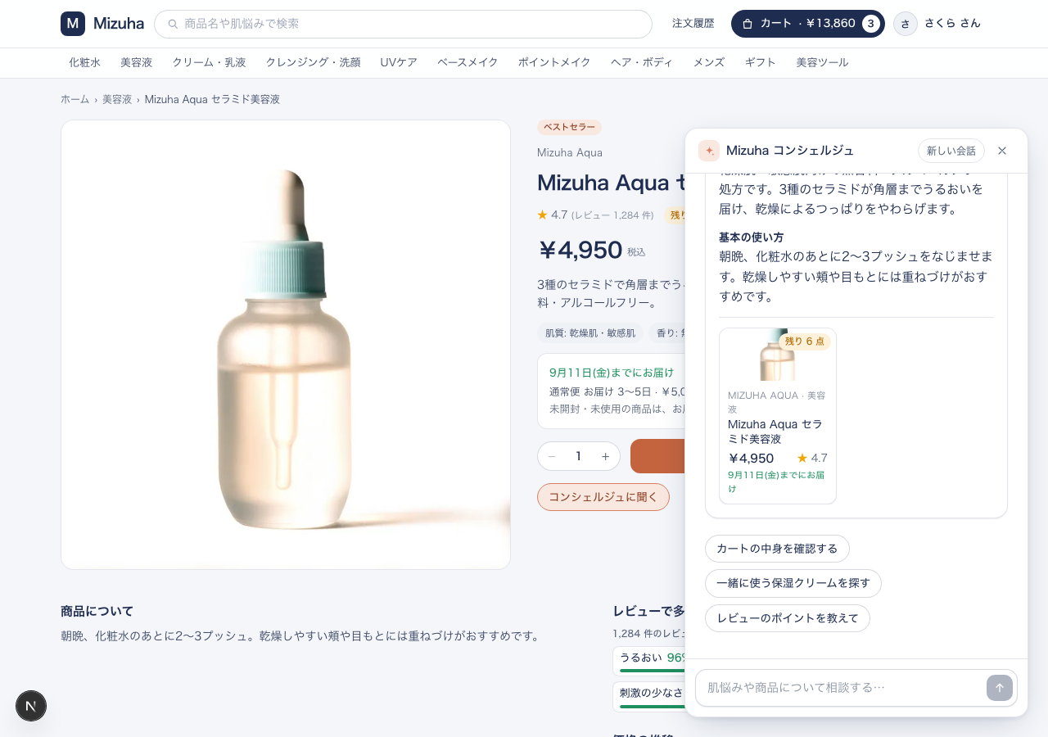Open 注文履歴 order history link

tap(693, 24)
